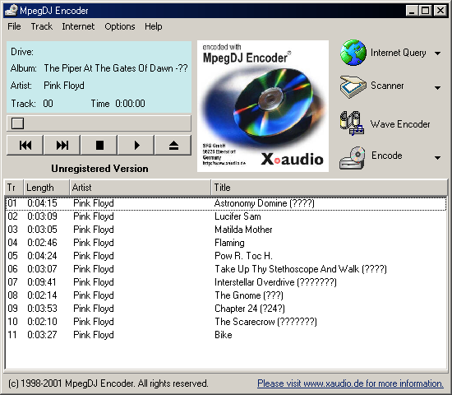Sort by the Title column header
Image resolution: width=452 pixels, height=395 pixels.
[330, 188]
